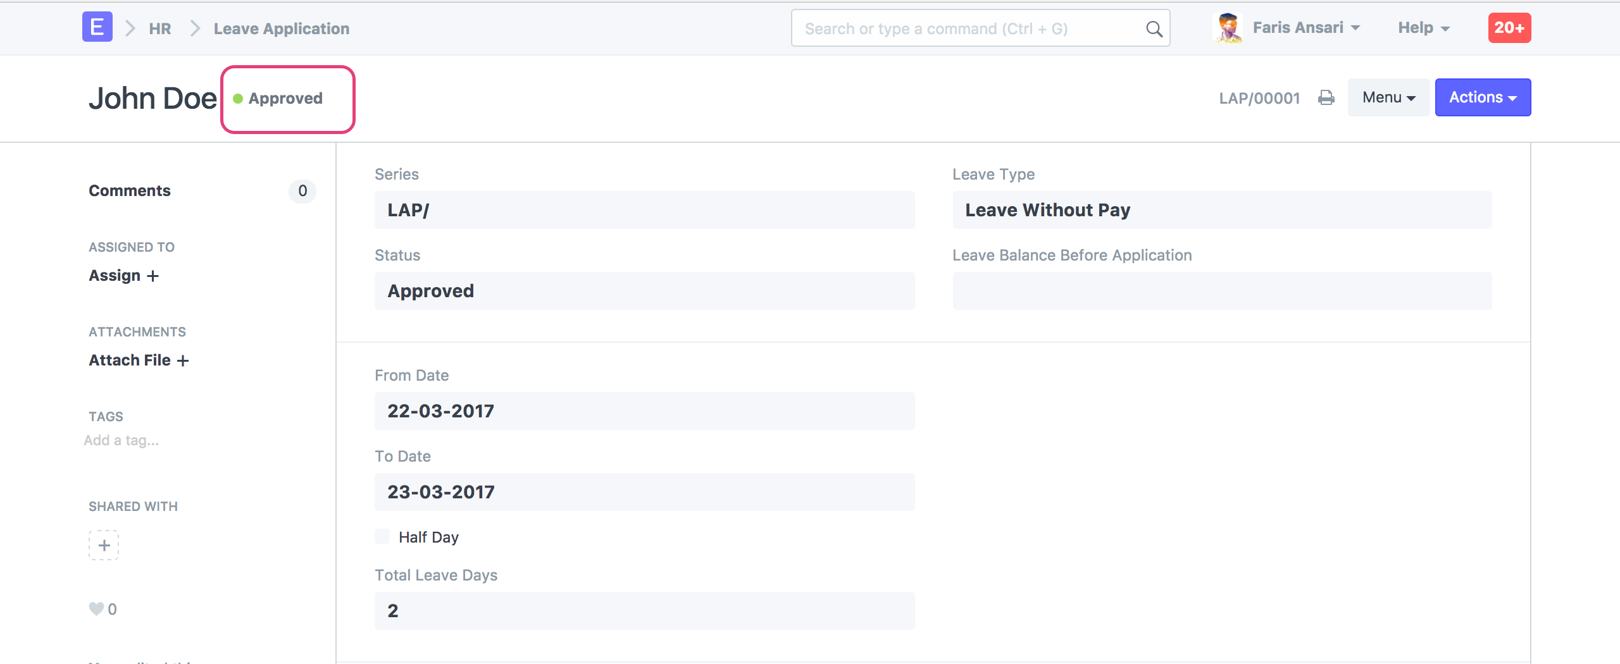The image size is (1620, 664).
Task: Open the Help menu in navbar
Action: pos(1423,28)
